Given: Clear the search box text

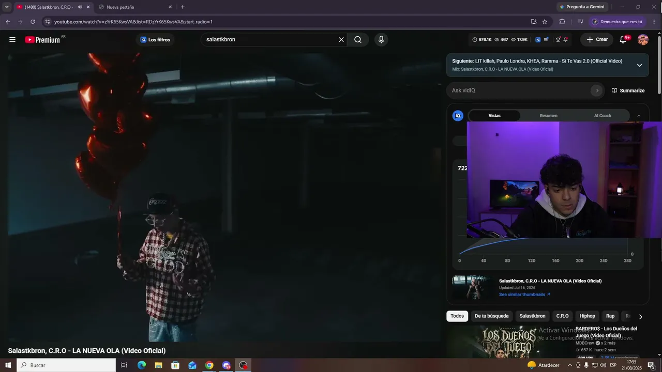Looking at the screenshot, I should tap(341, 40).
